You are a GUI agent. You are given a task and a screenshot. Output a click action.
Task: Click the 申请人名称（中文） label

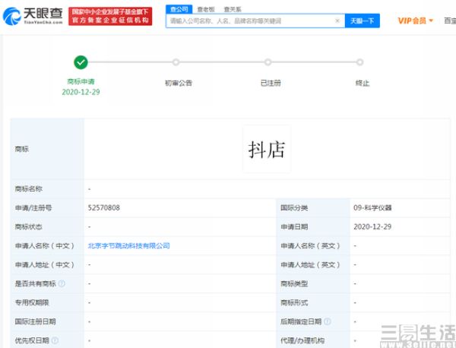(45, 245)
